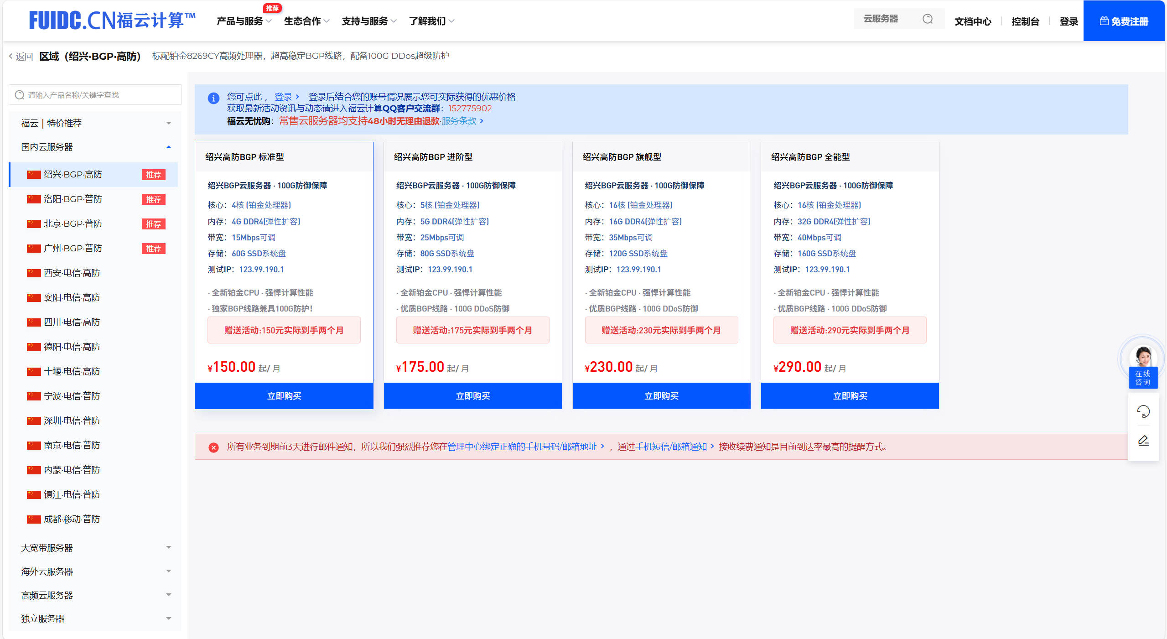Image resolution: width=1167 pixels, height=639 pixels.
Task: Open 文档中心 in header
Action: pyautogui.click(x=972, y=21)
